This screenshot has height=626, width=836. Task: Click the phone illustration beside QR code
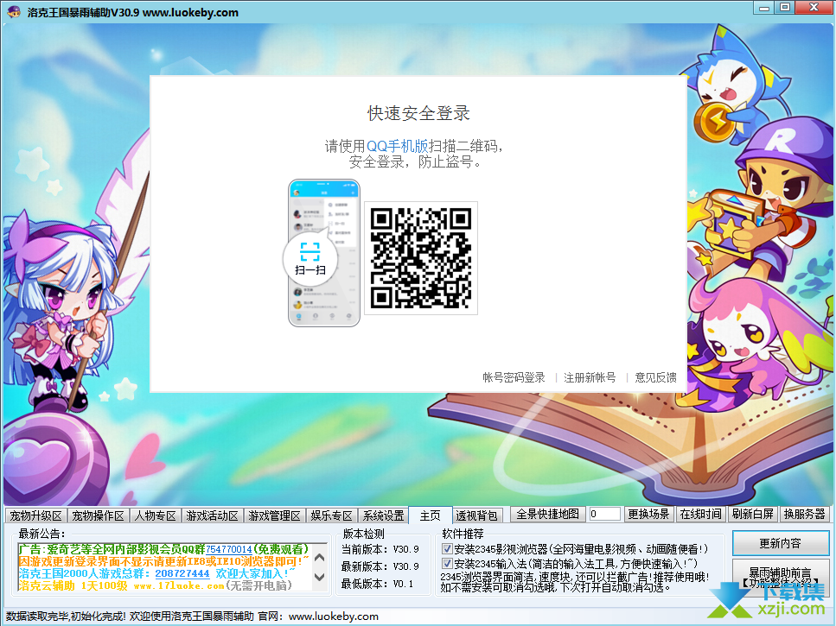pos(324,253)
